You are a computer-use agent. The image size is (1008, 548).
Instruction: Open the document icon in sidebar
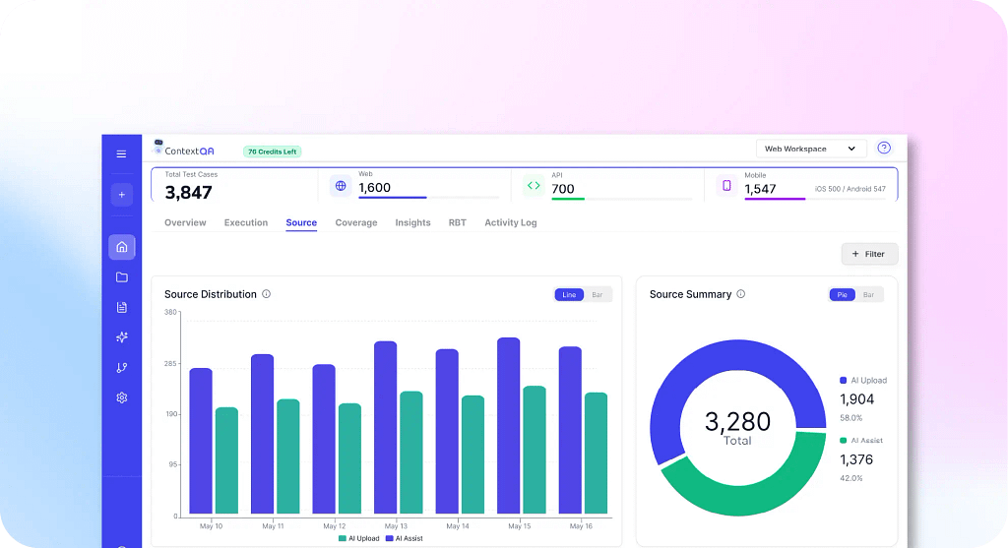pyautogui.click(x=121, y=307)
